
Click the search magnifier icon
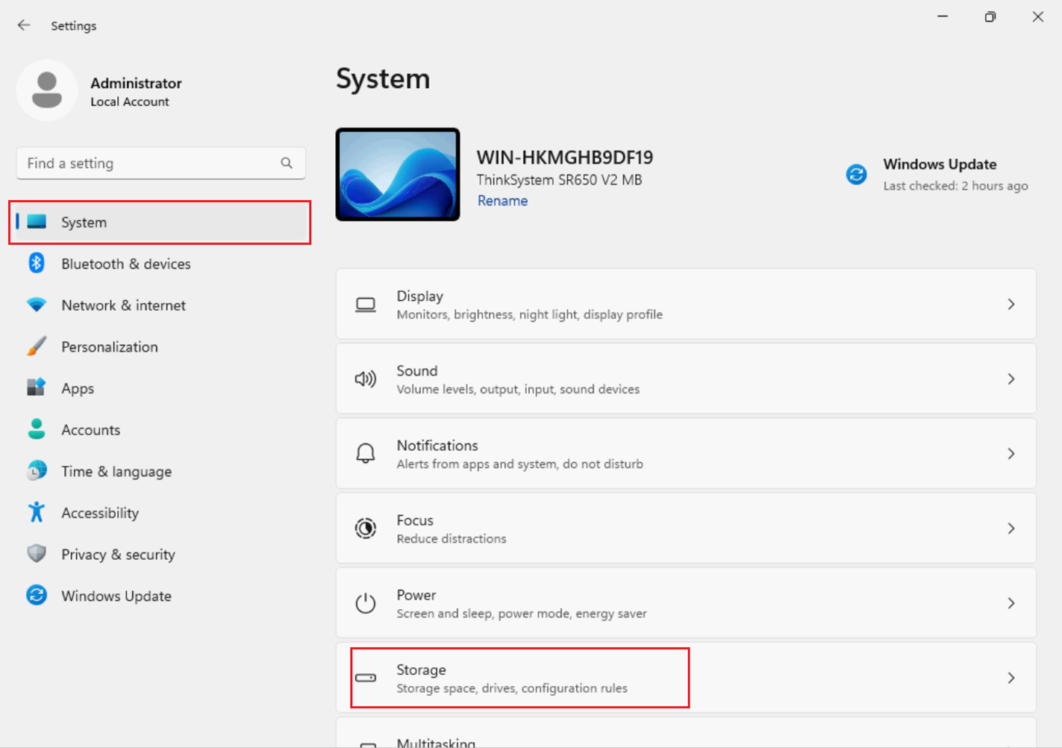[287, 163]
